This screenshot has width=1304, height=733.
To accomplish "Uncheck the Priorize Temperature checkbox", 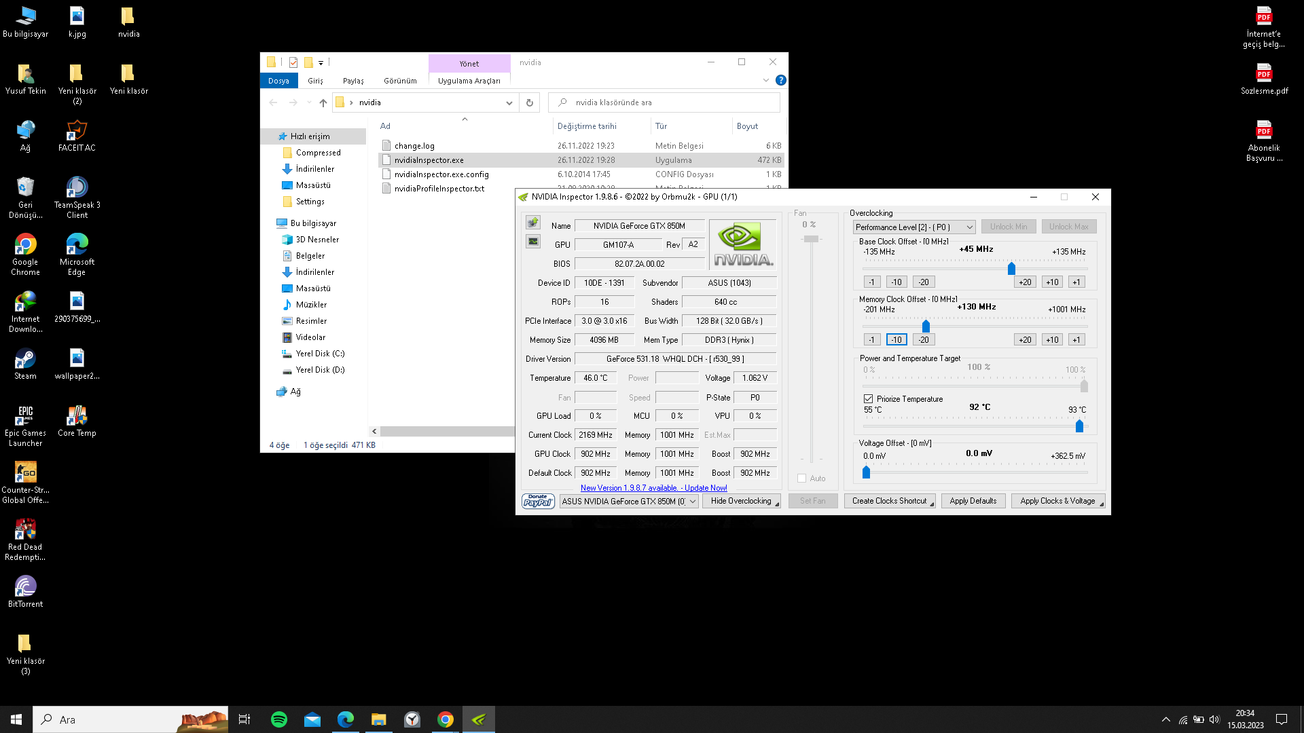I will [868, 399].
